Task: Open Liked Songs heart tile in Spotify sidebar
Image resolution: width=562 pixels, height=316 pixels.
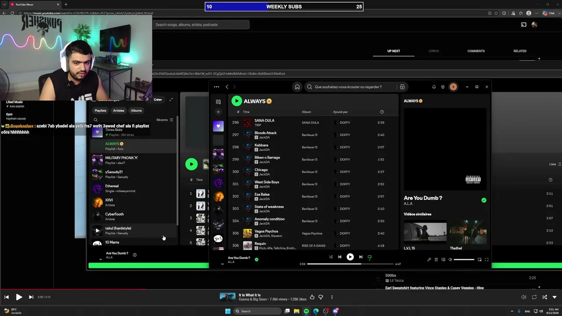Action: [218, 126]
